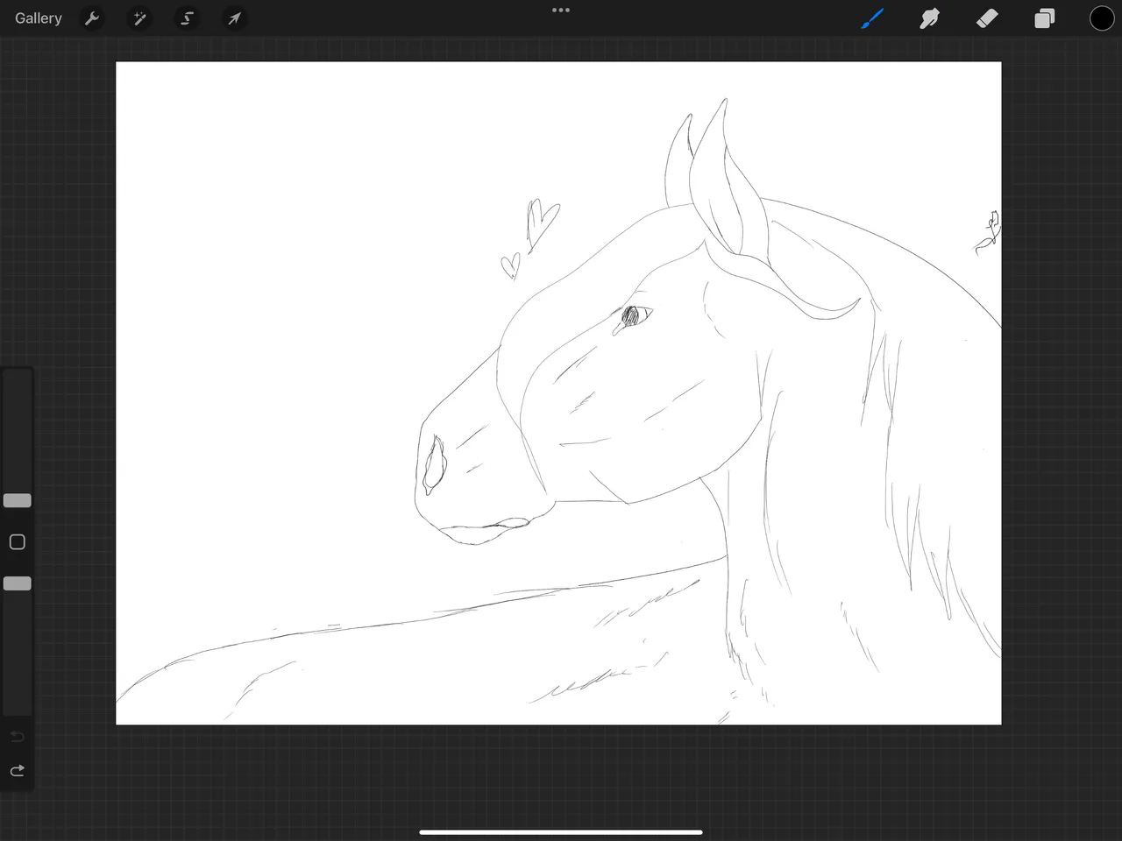This screenshot has width=1122, height=841.
Task: Select the Smudge tool
Action: tap(929, 18)
